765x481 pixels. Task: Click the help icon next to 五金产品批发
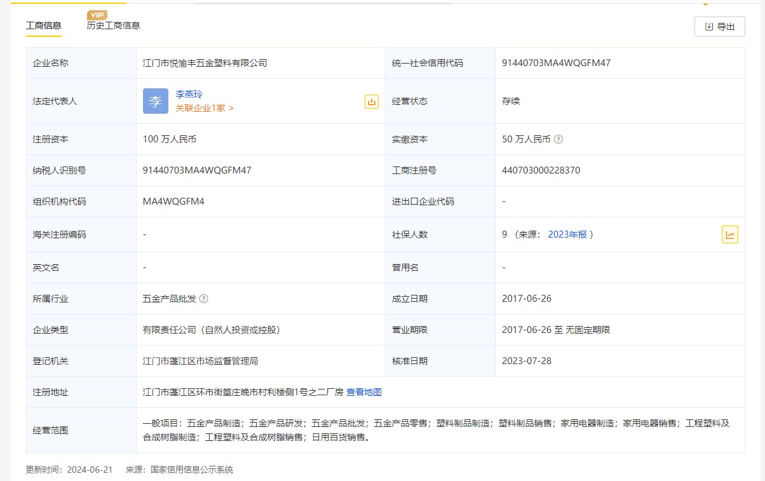204,299
